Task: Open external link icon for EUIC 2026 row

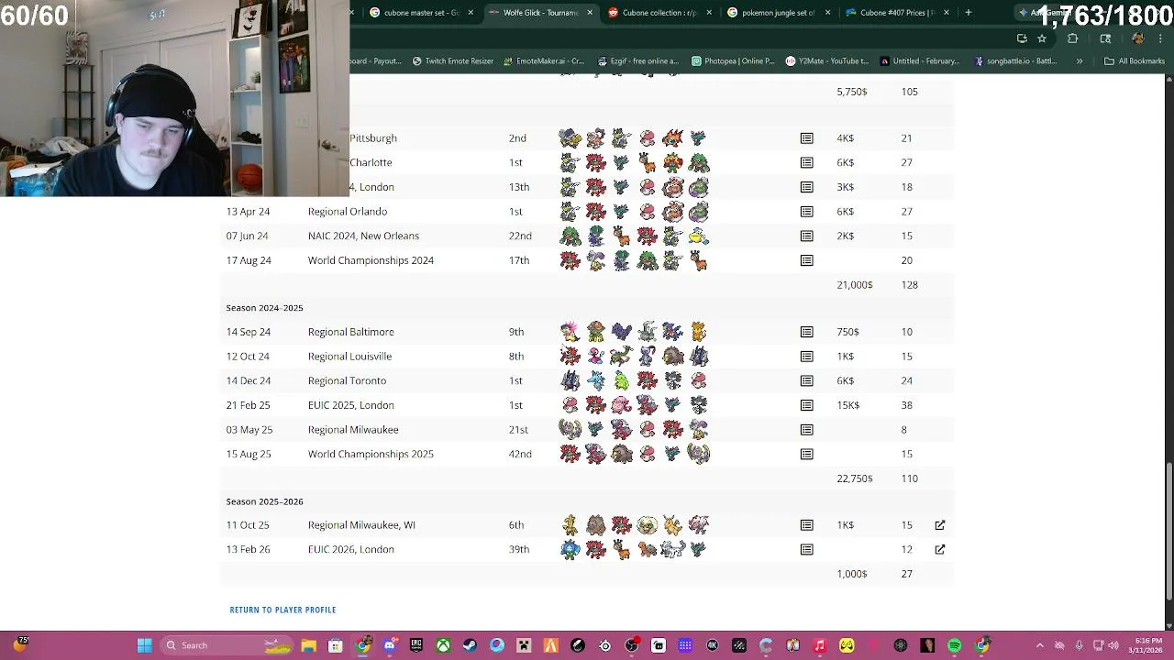Action: [939, 549]
